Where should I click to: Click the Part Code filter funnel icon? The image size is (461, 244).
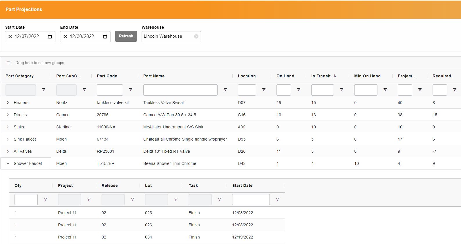coord(131,90)
